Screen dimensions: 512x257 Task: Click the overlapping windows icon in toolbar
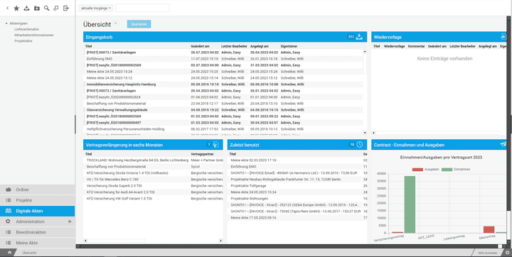point(56,8)
